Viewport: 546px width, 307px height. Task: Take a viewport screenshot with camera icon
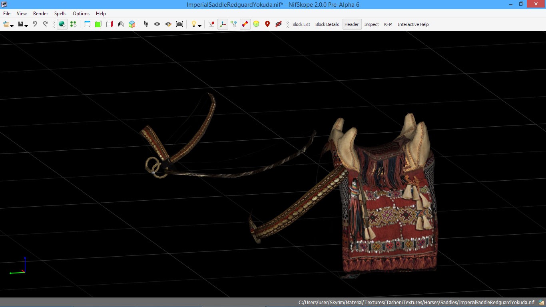pos(179,24)
